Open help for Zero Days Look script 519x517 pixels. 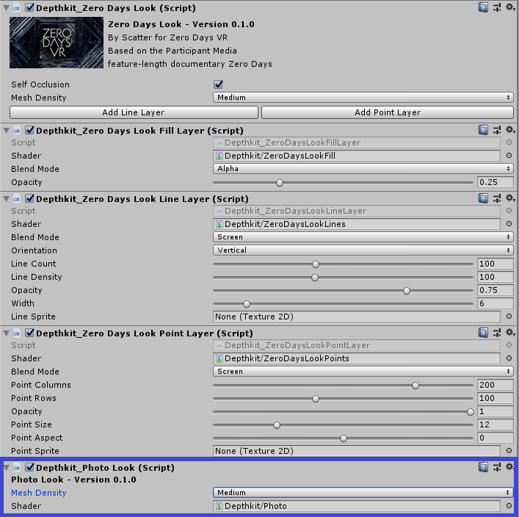coord(483,7)
